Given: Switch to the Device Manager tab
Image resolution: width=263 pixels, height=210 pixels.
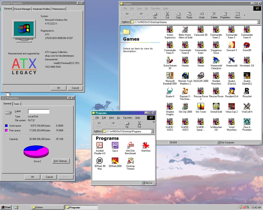Looking at the screenshot, I should tap(22, 9).
